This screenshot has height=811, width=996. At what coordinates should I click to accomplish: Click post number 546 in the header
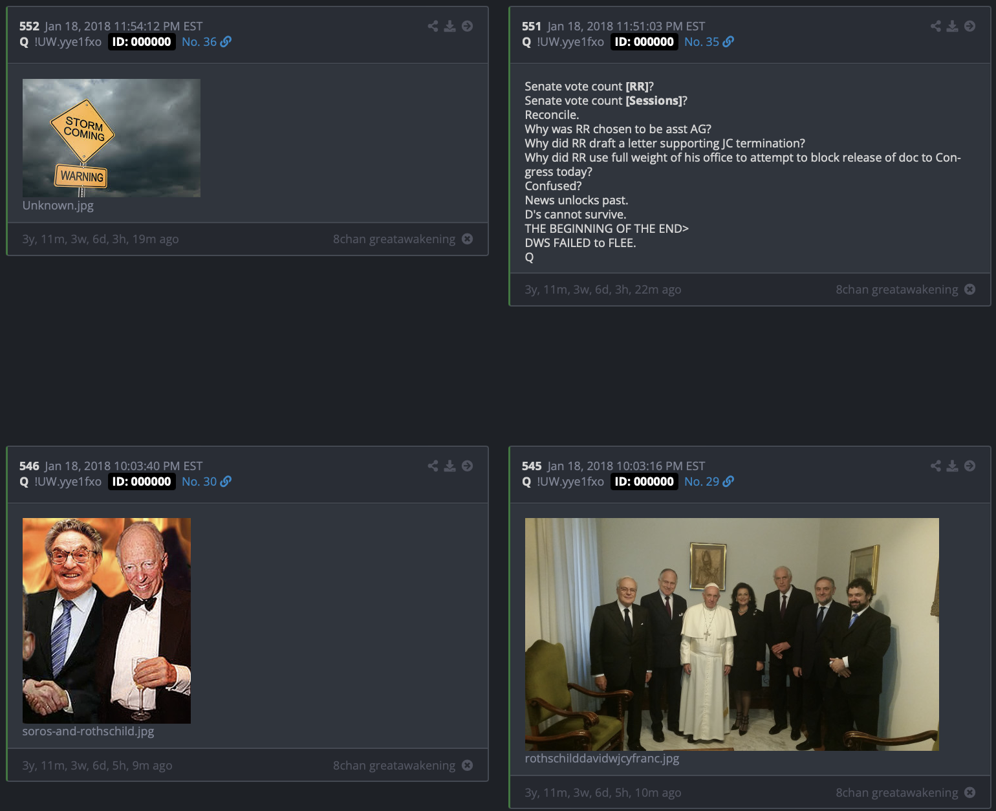[29, 466]
